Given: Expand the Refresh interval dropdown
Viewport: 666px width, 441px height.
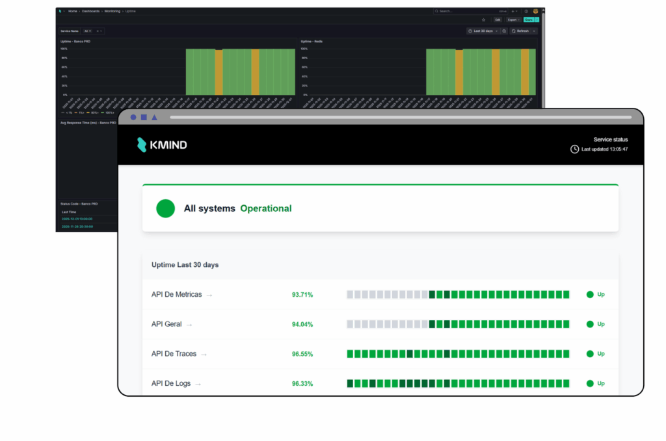Looking at the screenshot, I should click(534, 31).
